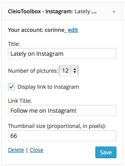Viewport: 125px width, 166px height.
Task: Delete this Instagram widget
Action: (16, 150)
